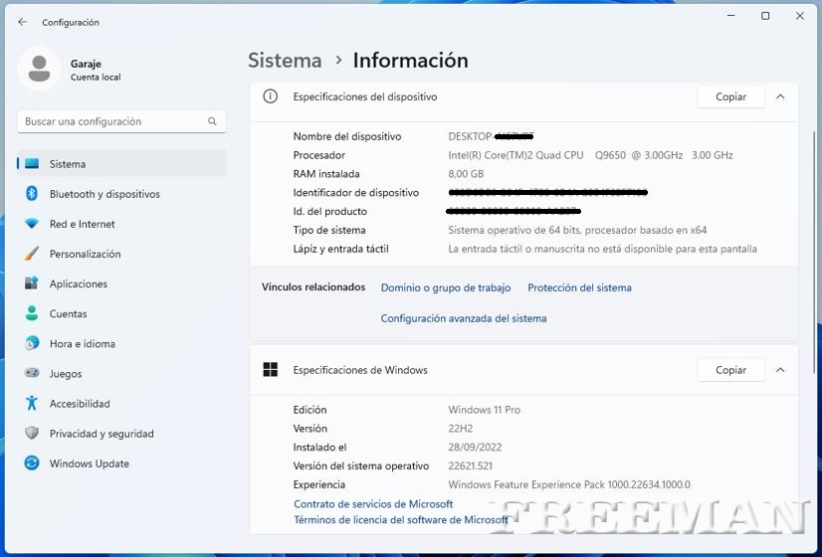This screenshot has height=557, width=822.
Task: Click the Red e Internet wifi icon
Action: click(32, 224)
